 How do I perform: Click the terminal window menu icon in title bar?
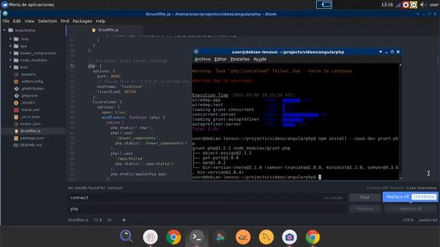pos(196,52)
